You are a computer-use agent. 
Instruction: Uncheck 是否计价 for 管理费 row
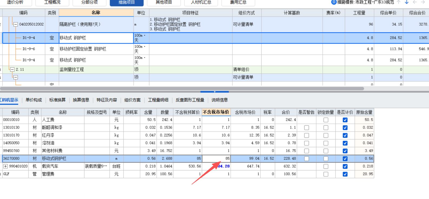point(345,174)
